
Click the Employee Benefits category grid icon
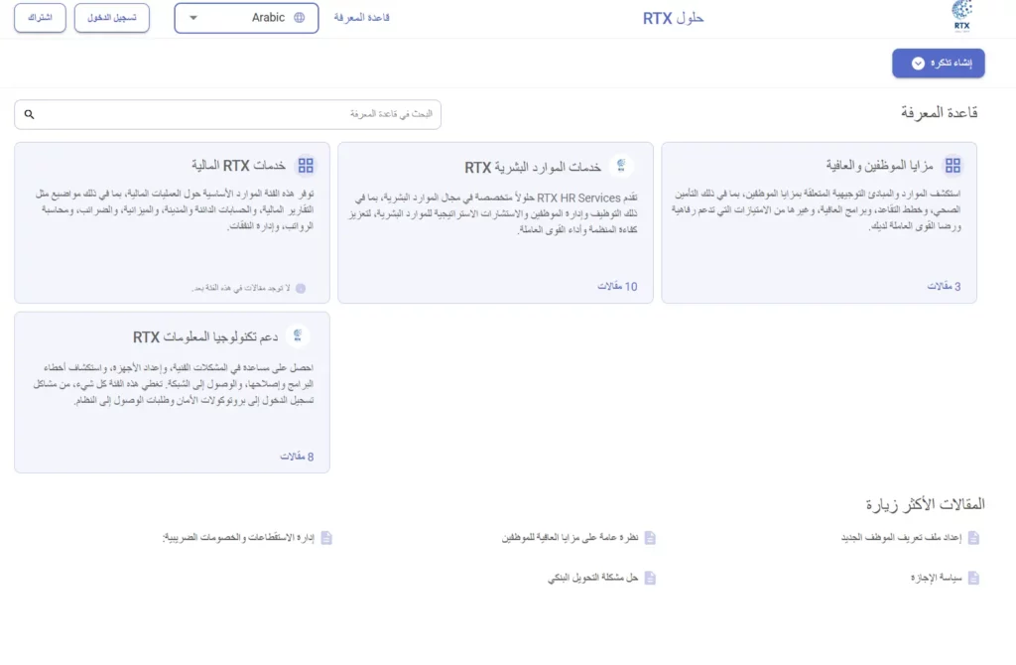(x=952, y=166)
